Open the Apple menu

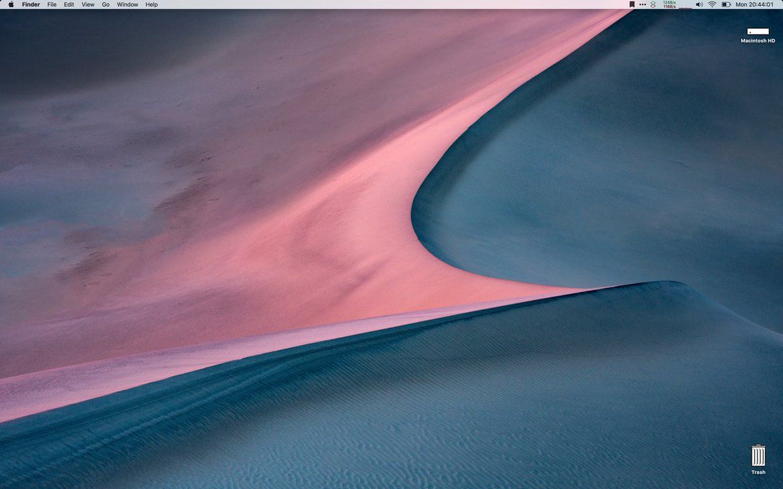(x=10, y=5)
